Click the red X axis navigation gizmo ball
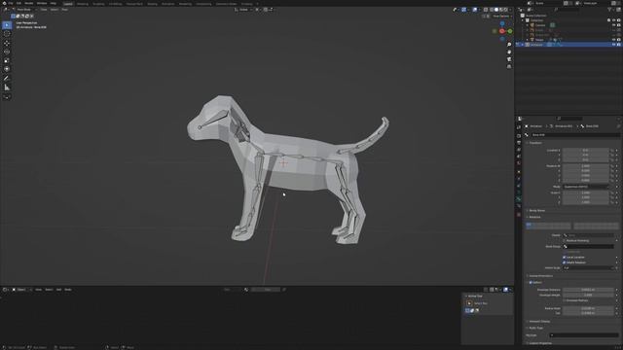 click(502, 31)
